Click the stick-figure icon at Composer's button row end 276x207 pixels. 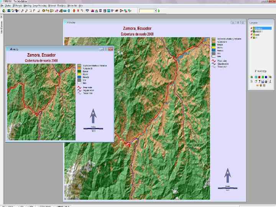[x=270, y=82]
